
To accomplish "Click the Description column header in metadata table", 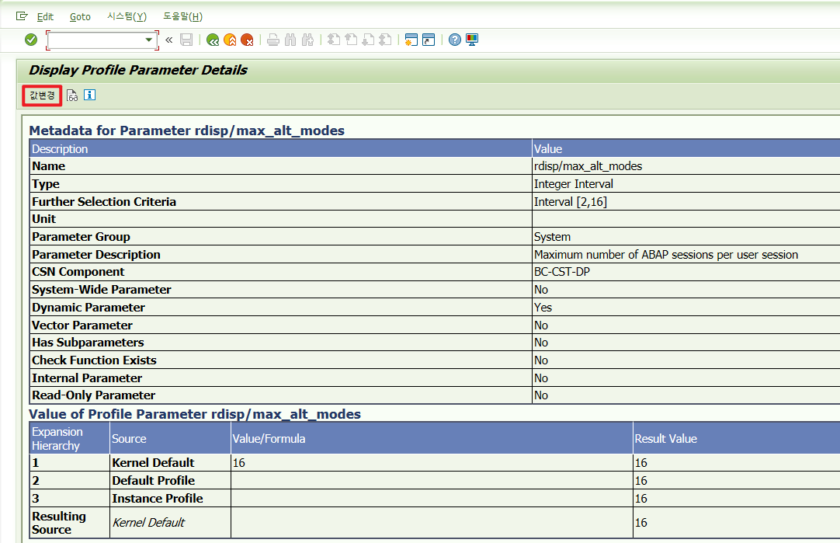I will tap(281, 148).
